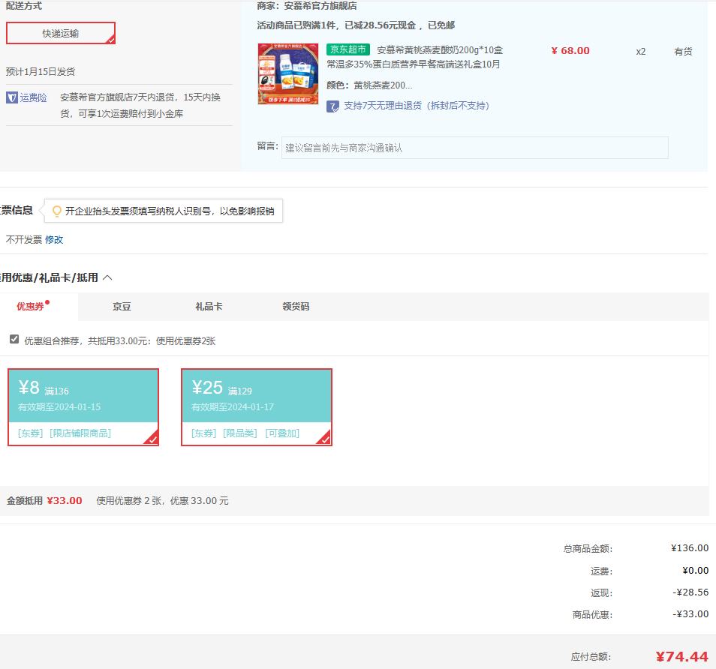Click 颜色: 黄桃燕麦200... attribute text
Screen dimensions: 716x669
(x=369, y=85)
